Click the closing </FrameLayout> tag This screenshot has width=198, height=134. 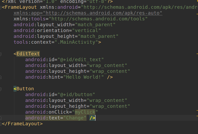coord(22,124)
